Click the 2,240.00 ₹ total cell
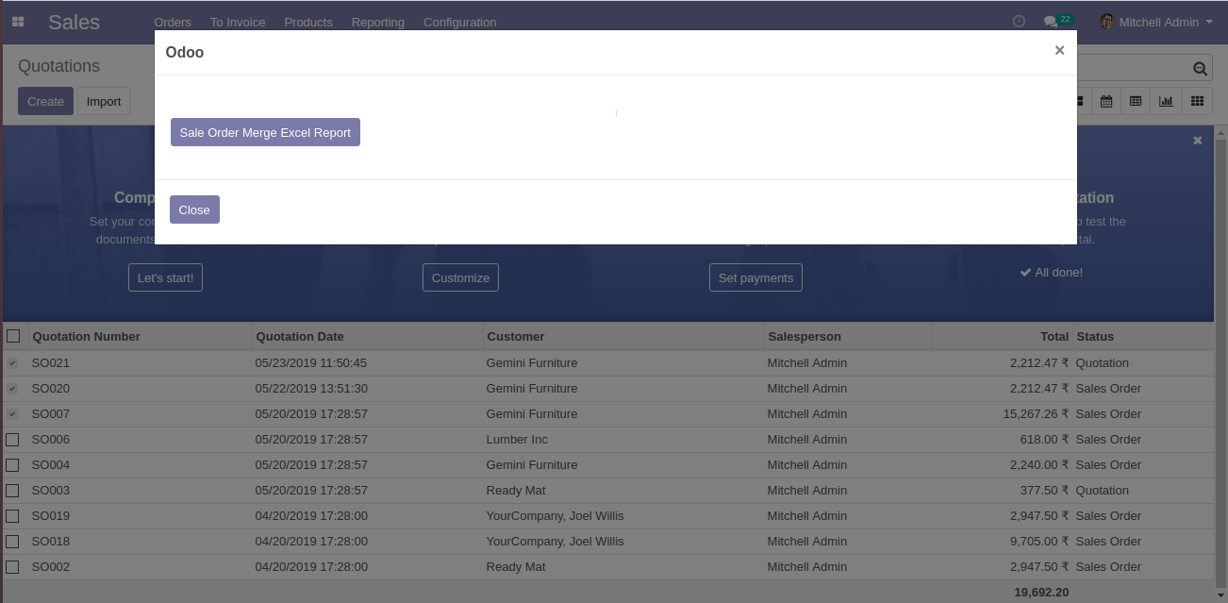Screen dimensions: 1228x603 click(1039, 465)
